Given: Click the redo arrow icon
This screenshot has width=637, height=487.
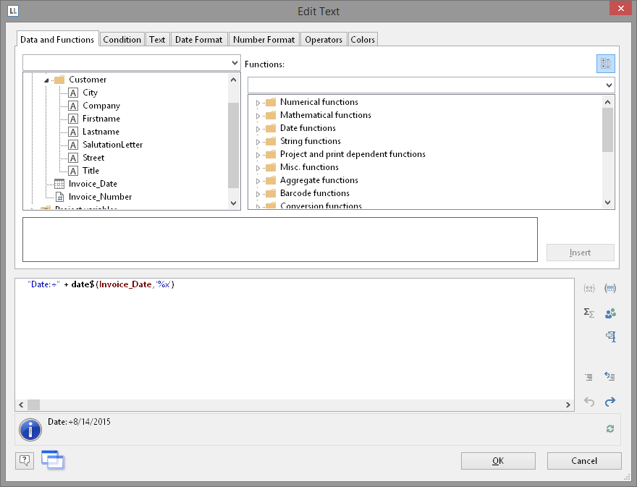Looking at the screenshot, I should point(609,402).
